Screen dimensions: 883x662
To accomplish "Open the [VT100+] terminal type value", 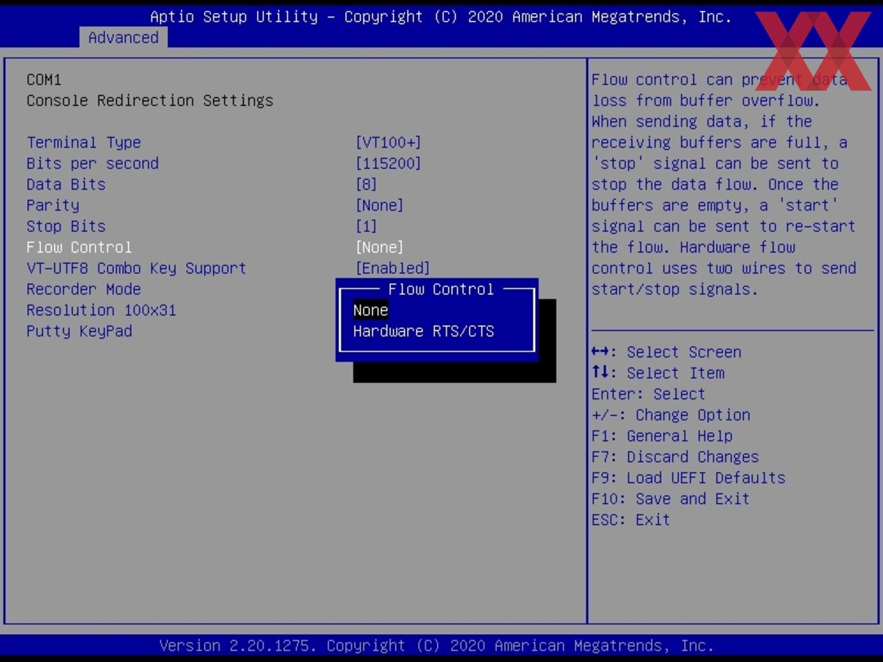I will (x=388, y=142).
